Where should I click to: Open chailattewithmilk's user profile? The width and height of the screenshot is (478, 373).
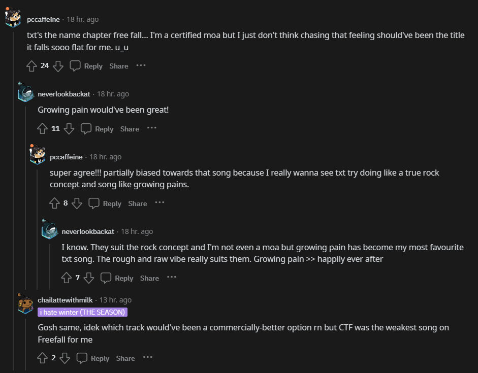65,300
